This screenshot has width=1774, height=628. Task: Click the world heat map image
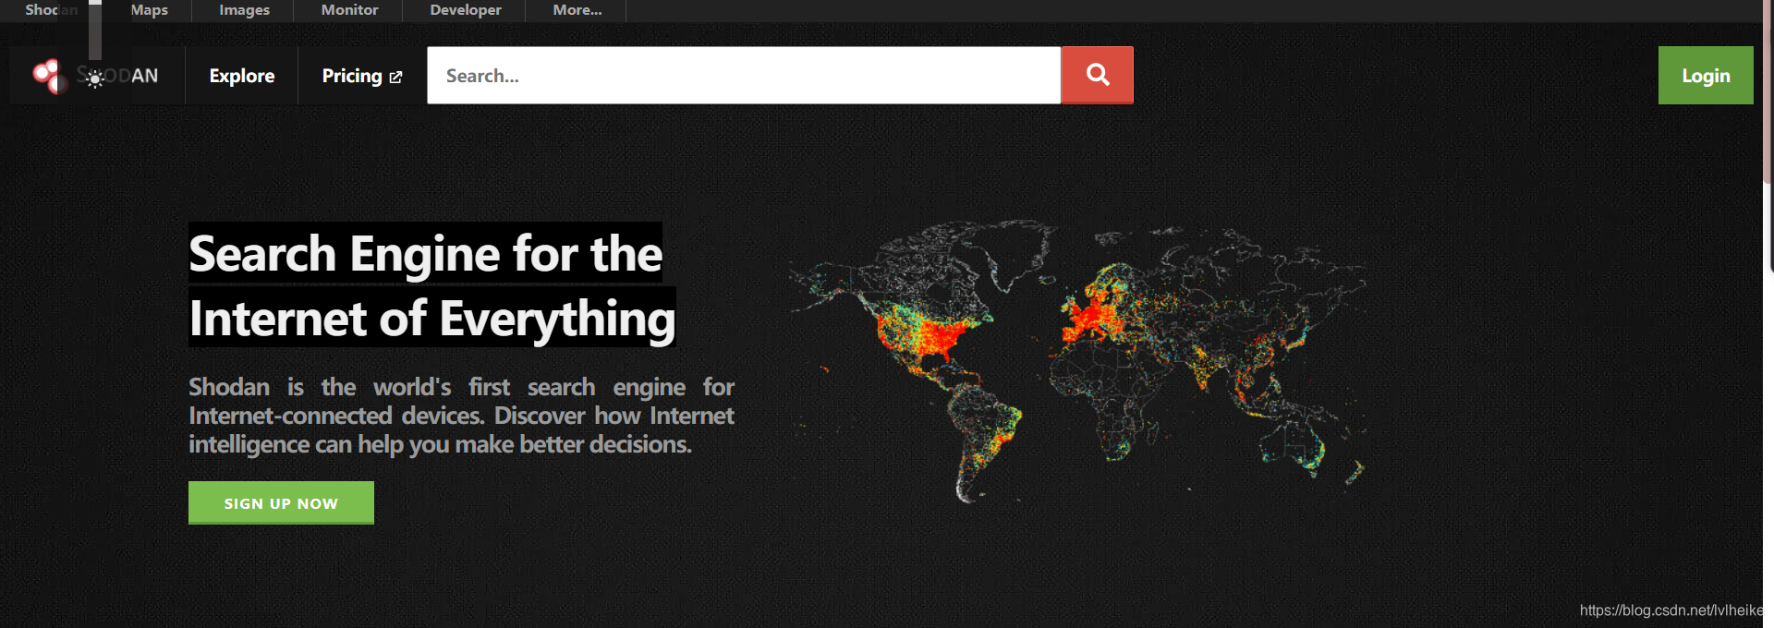pyautogui.click(x=1077, y=361)
